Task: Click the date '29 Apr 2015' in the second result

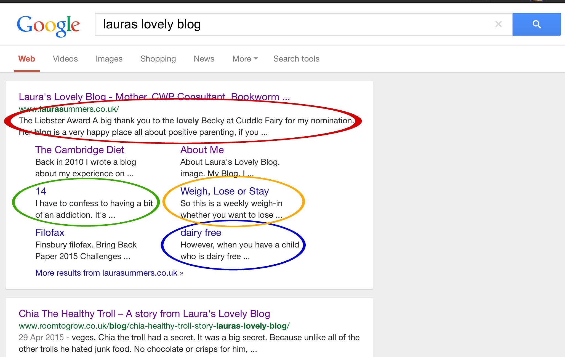Action: [41, 337]
